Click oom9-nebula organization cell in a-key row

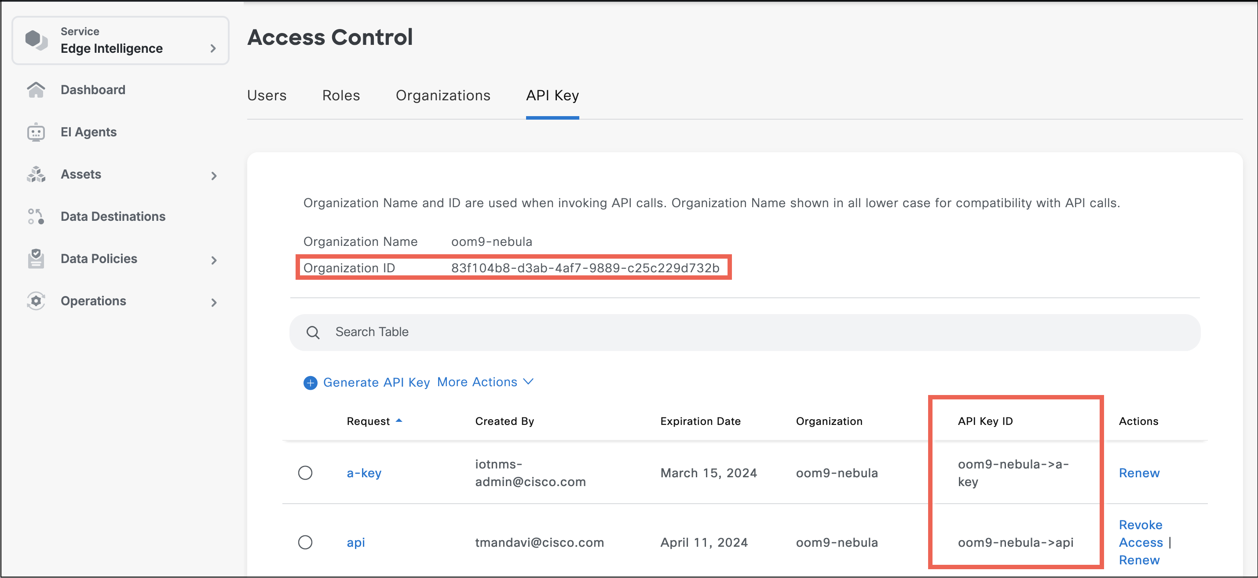[837, 473]
